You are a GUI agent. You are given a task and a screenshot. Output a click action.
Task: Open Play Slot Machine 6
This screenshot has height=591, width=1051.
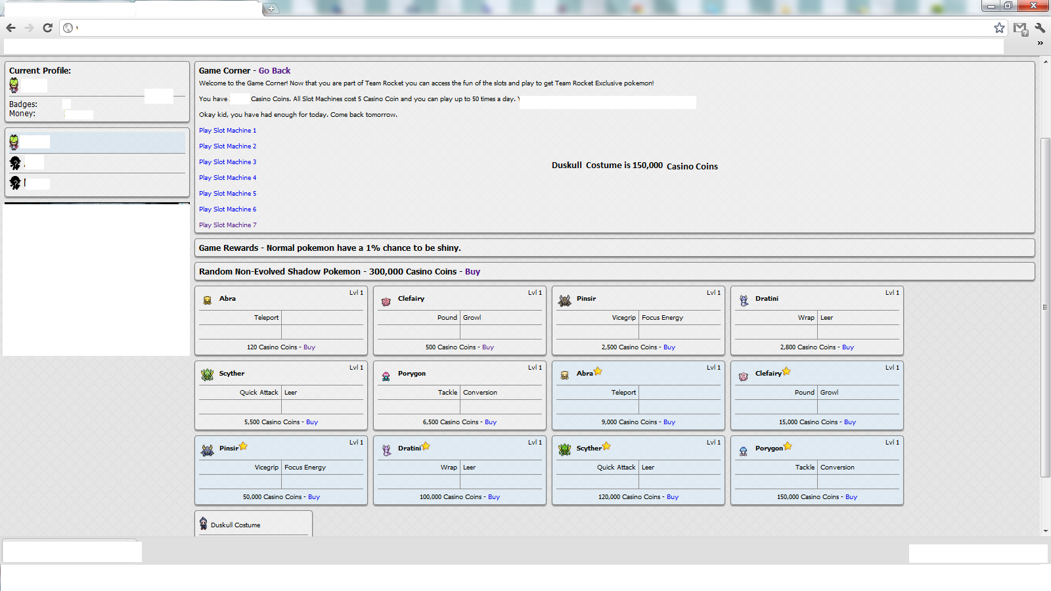228,209
